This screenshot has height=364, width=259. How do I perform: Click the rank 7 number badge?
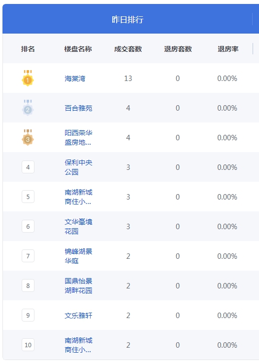coord(28,256)
